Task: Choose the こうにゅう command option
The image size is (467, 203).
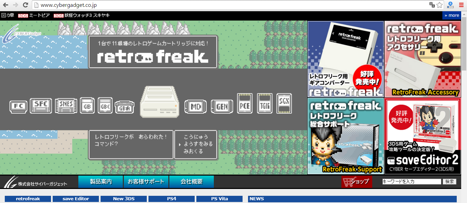Action: (x=196, y=137)
